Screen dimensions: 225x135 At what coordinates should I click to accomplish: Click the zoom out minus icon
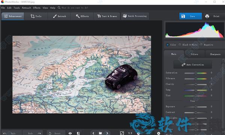pyautogui.click(x=138, y=133)
